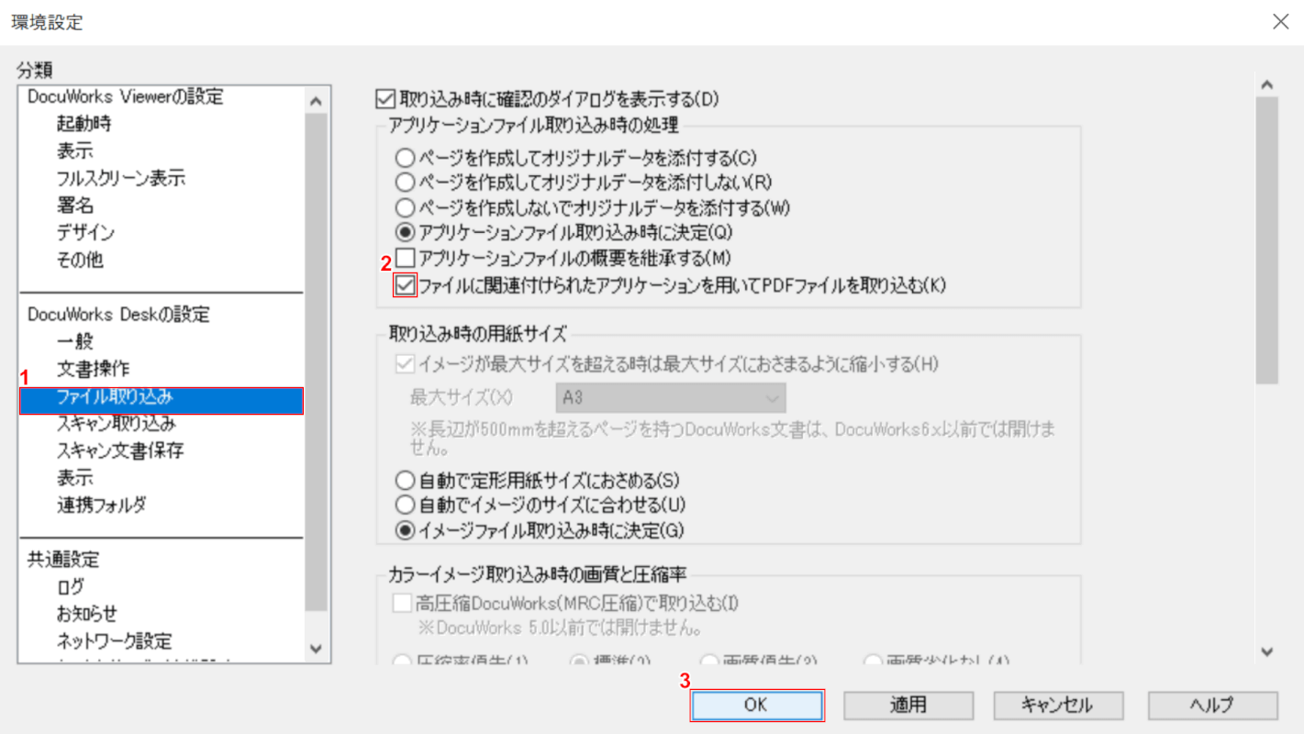This screenshot has height=734, width=1304.
Task: Open the 最大サイズ A3 dropdown
Action: [x=671, y=398]
